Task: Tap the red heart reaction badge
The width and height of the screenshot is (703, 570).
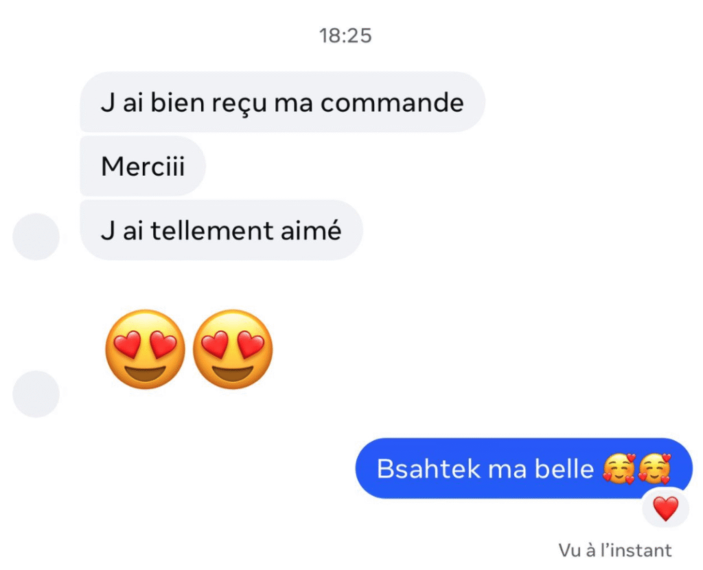Action: (665, 509)
